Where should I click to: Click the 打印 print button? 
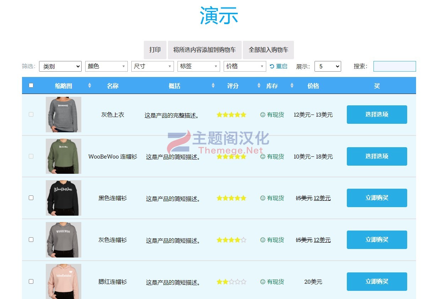(155, 50)
